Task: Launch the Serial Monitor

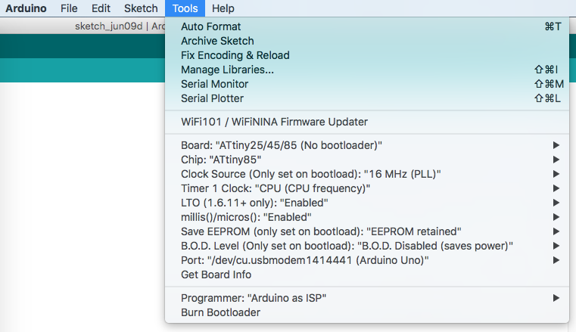Action: (x=367, y=84)
